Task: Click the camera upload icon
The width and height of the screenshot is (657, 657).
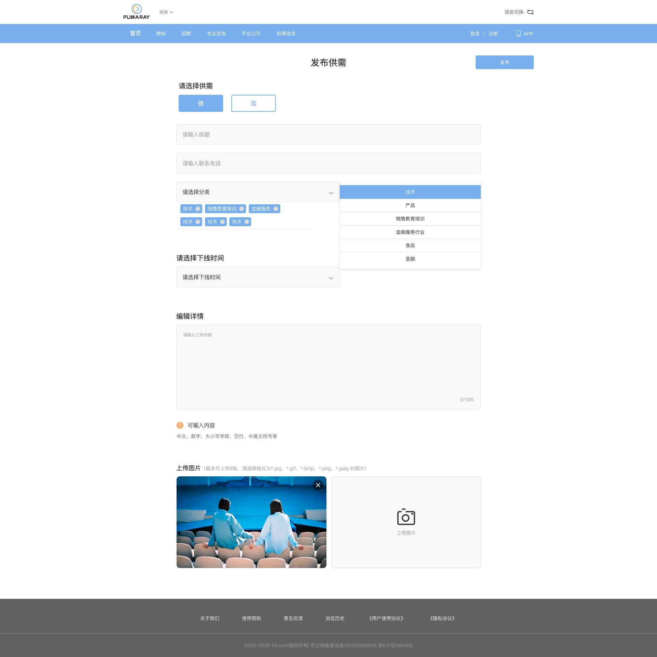Action: pyautogui.click(x=406, y=517)
